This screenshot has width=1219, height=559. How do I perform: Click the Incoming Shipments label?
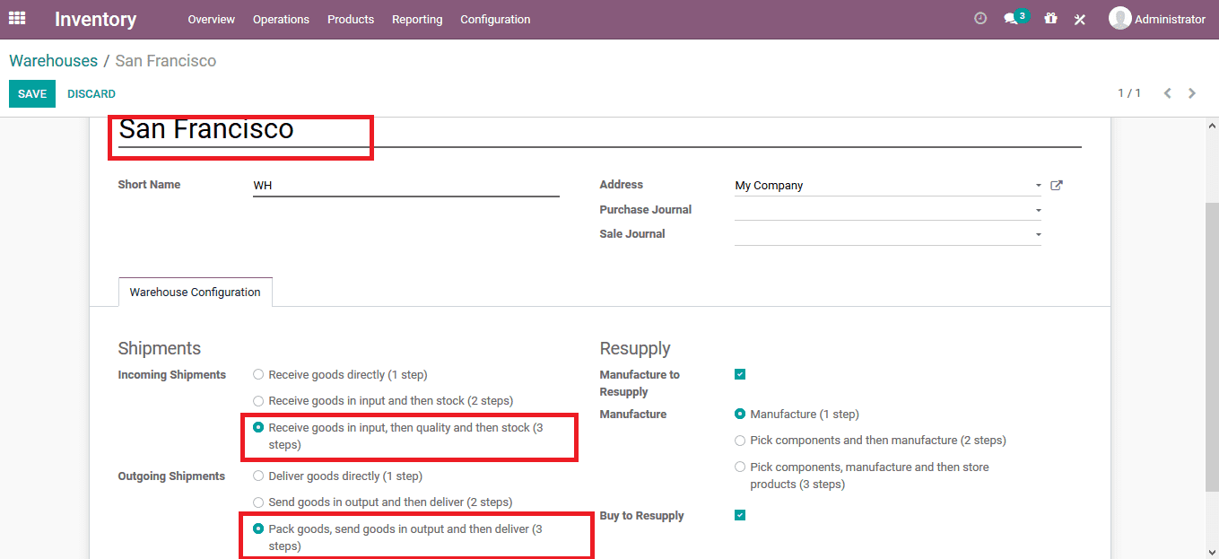[x=172, y=375]
